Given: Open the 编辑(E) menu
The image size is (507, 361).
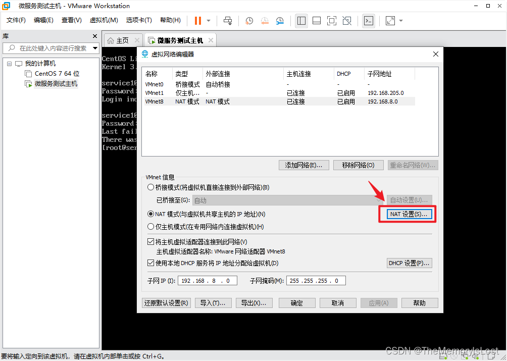Looking at the screenshot, I should tap(43, 20).
